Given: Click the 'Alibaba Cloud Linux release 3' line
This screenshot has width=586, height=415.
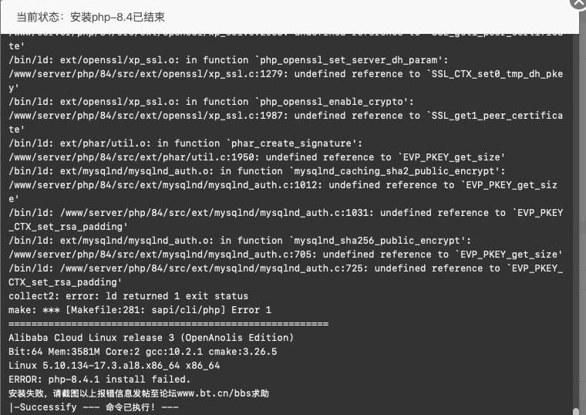Looking at the screenshot, I should 151,338.
